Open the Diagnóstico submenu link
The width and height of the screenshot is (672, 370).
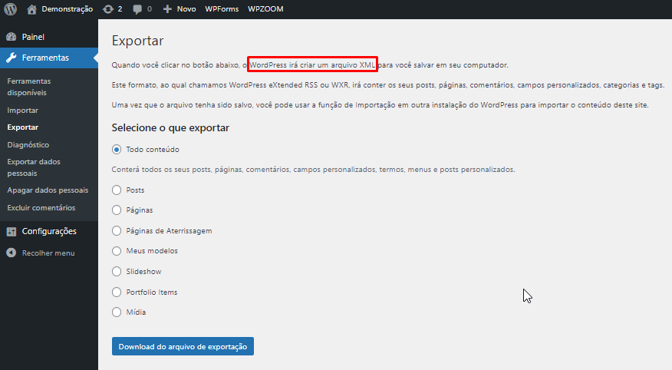28,144
